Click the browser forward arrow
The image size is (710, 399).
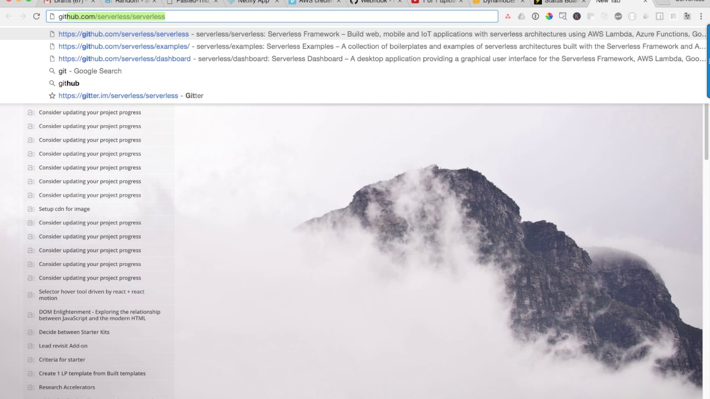click(x=23, y=17)
